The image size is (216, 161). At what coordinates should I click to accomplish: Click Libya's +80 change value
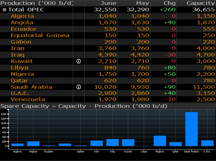170,68
